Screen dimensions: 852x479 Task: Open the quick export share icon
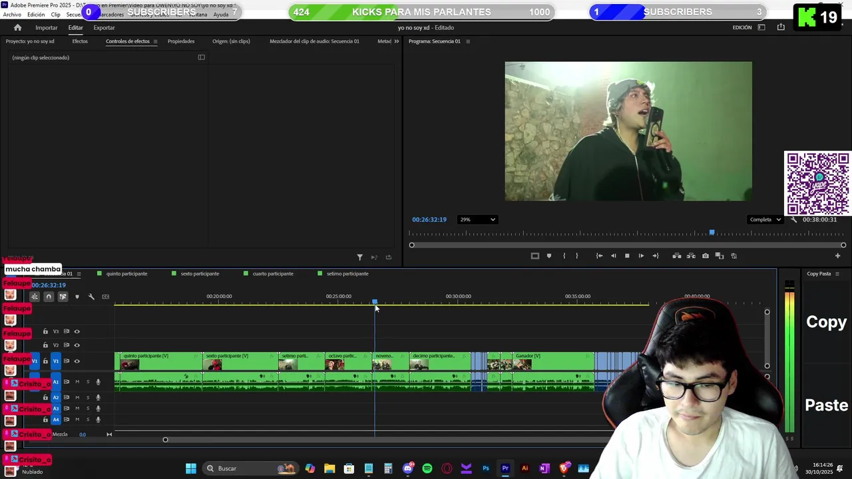click(781, 27)
